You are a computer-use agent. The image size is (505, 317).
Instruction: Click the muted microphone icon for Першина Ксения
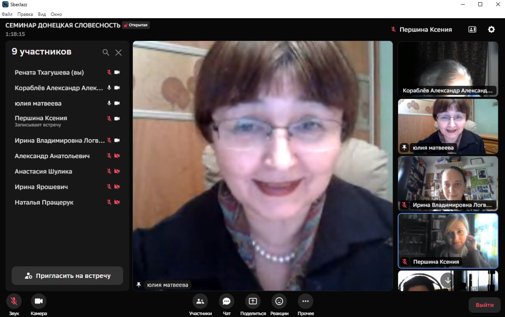[x=109, y=118]
